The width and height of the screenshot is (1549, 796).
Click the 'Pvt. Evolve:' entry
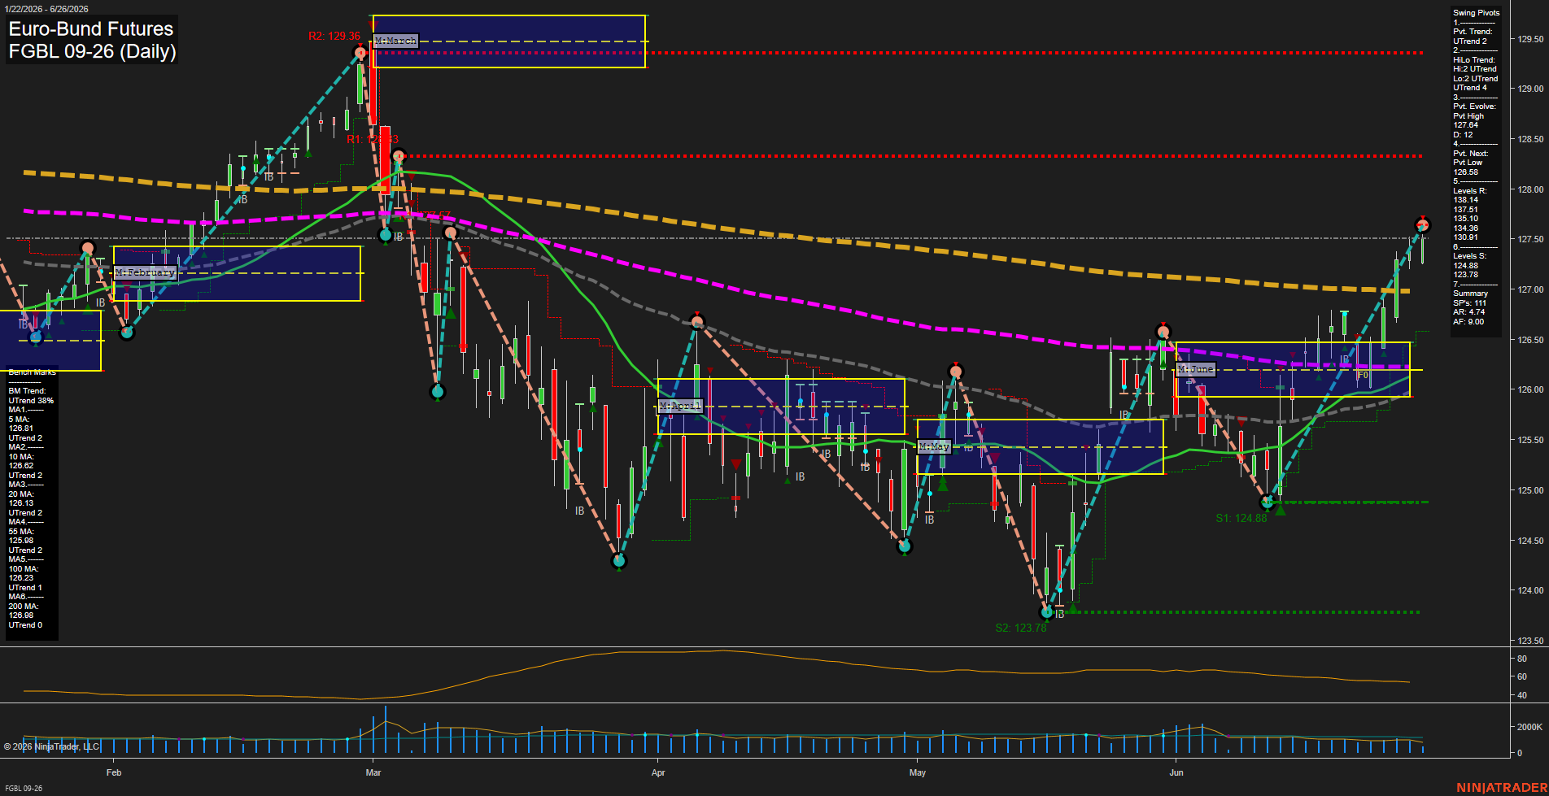pyautogui.click(x=1474, y=107)
